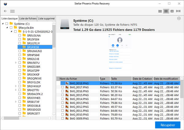Collapse the S-1-5-21-1254181912 node
The width and height of the screenshot is (184, 130).
coord(11,32)
